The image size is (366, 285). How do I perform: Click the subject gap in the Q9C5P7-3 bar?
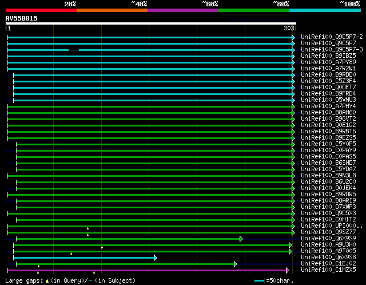click(74, 50)
